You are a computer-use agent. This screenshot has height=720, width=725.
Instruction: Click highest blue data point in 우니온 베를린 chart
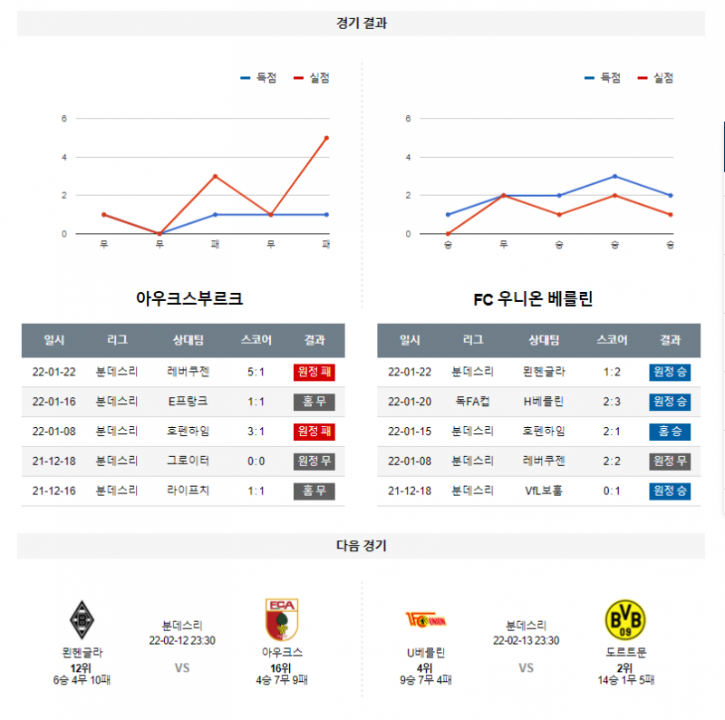(x=614, y=176)
